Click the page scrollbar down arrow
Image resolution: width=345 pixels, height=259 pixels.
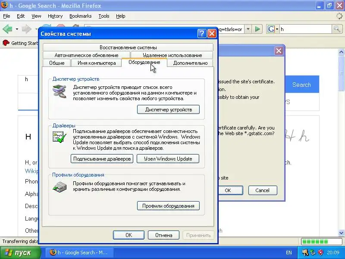[x=341, y=233]
